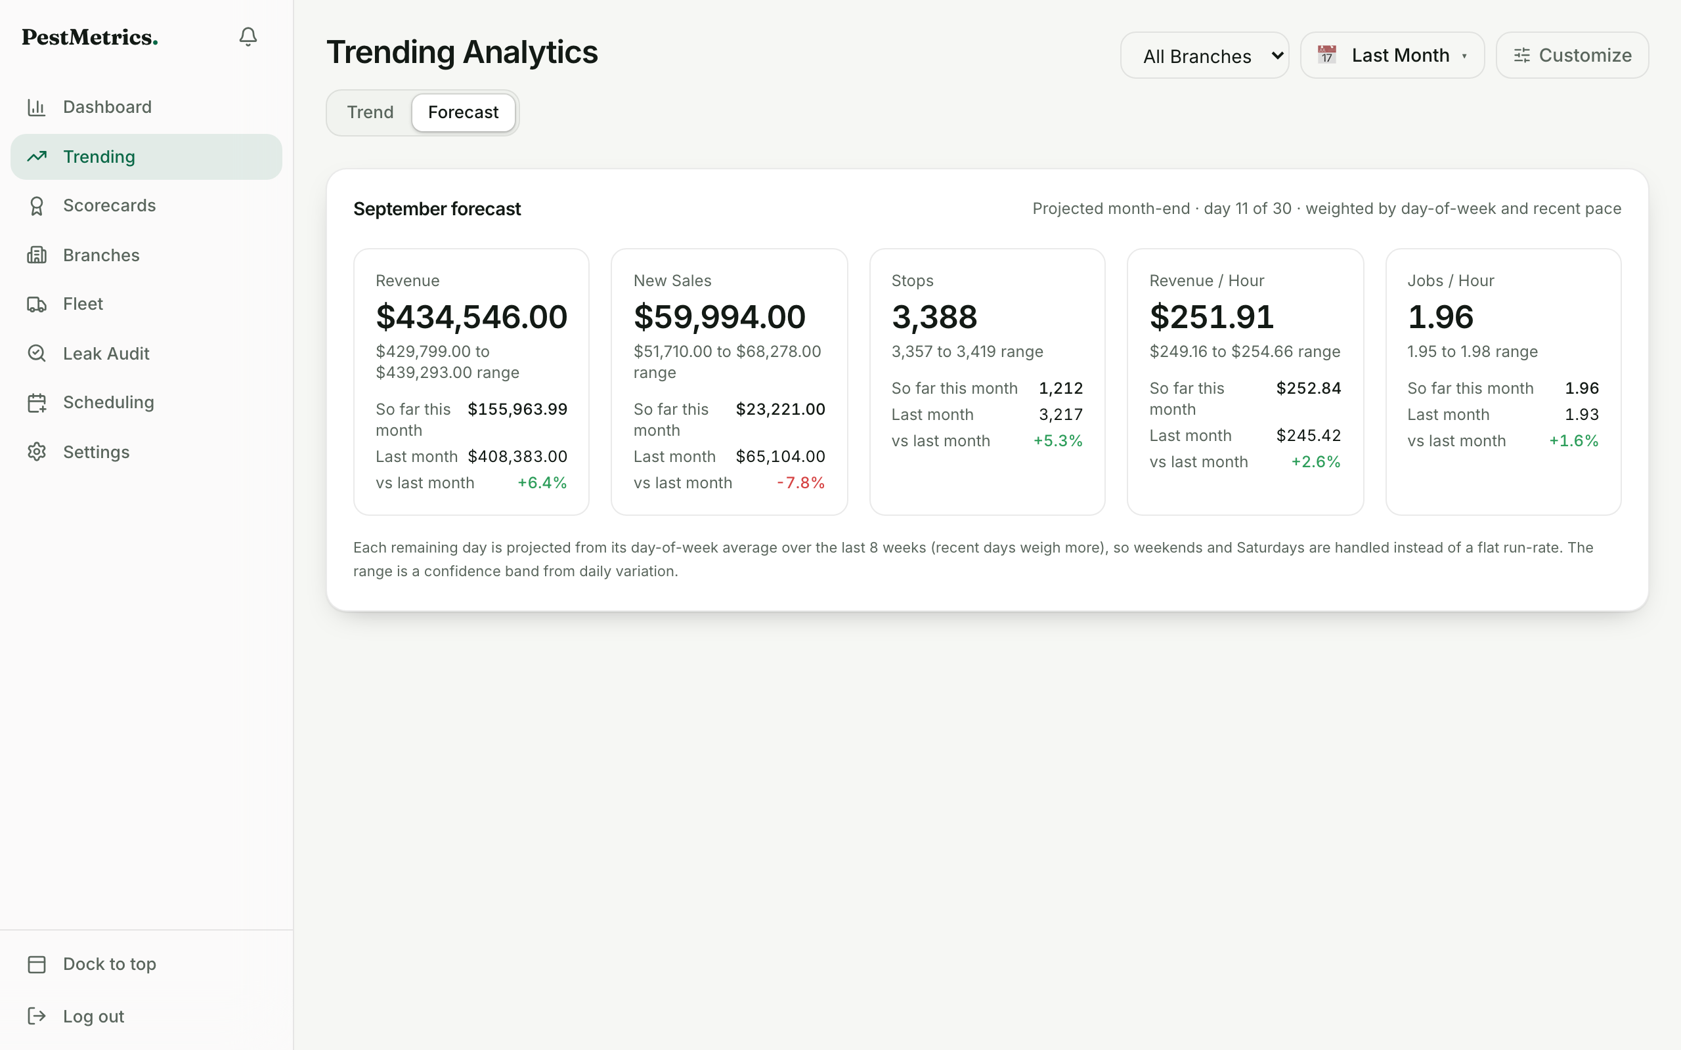Click the Stops card label

(913, 281)
